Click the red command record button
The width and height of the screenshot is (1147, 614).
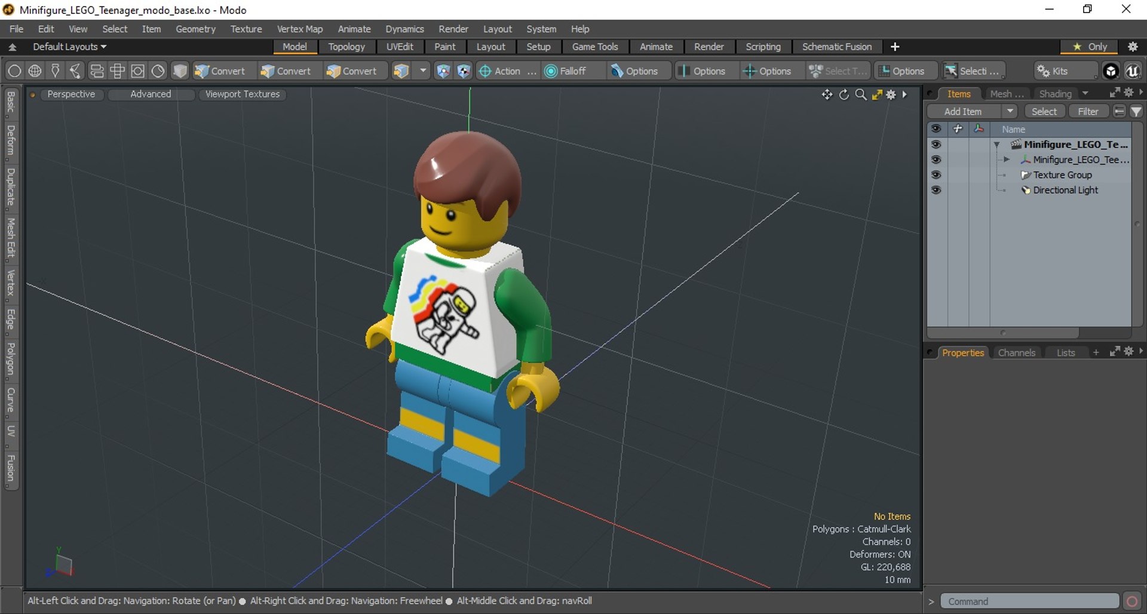pyautogui.click(x=1131, y=601)
